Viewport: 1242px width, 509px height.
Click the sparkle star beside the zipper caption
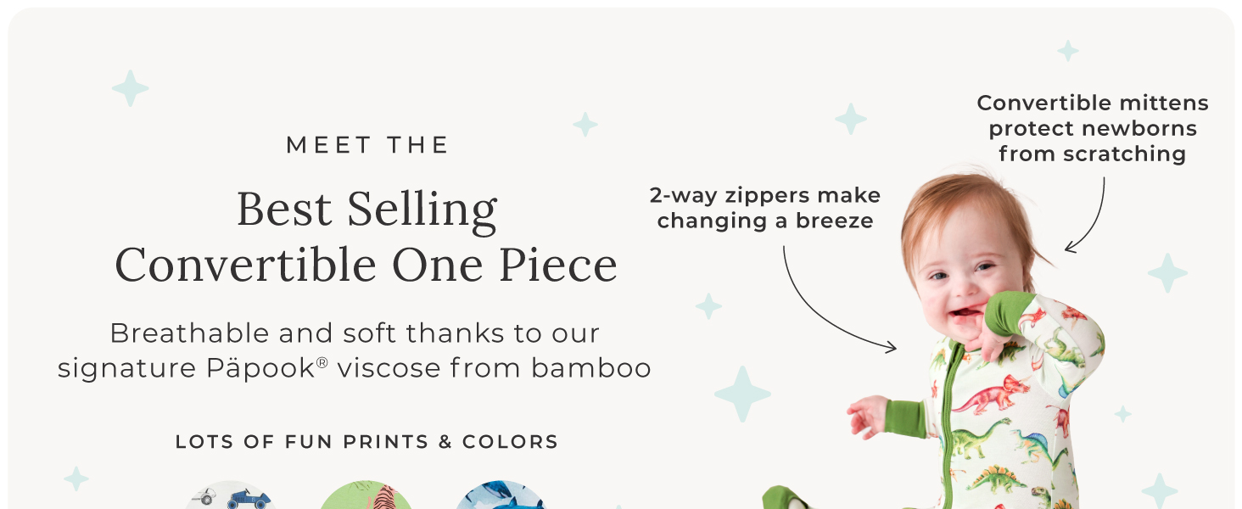[851, 119]
